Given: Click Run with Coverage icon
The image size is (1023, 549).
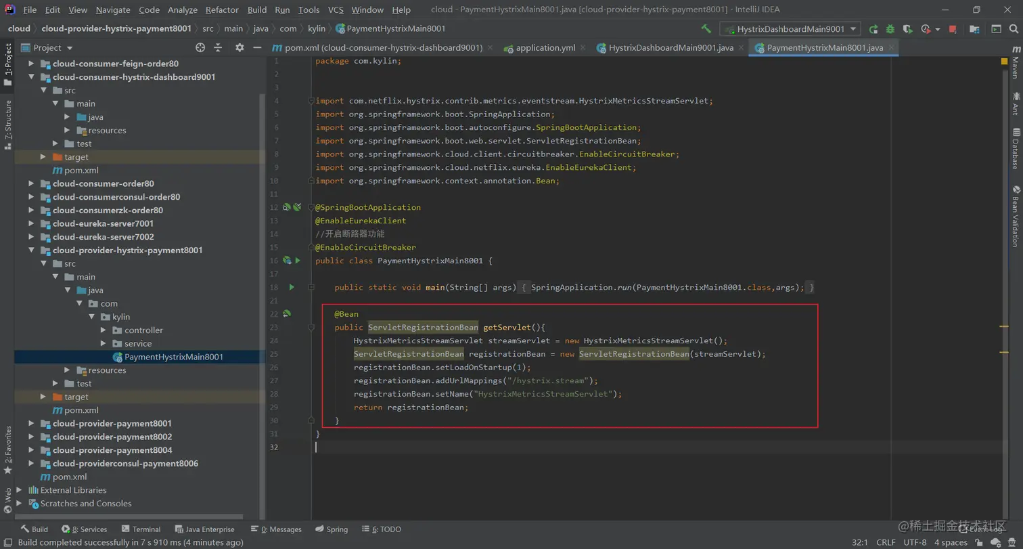Looking at the screenshot, I should pos(907,29).
